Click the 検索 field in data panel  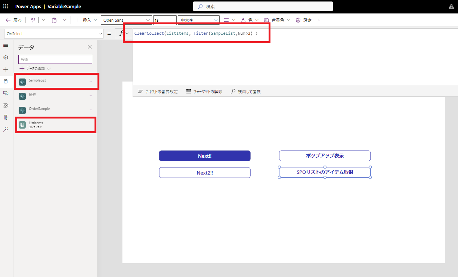point(55,59)
